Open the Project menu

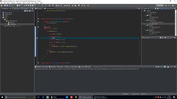(28, 3)
